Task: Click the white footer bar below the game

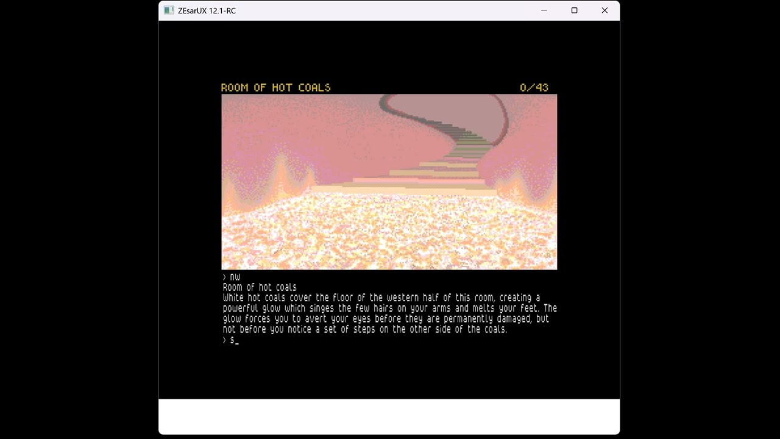Action: (x=389, y=416)
